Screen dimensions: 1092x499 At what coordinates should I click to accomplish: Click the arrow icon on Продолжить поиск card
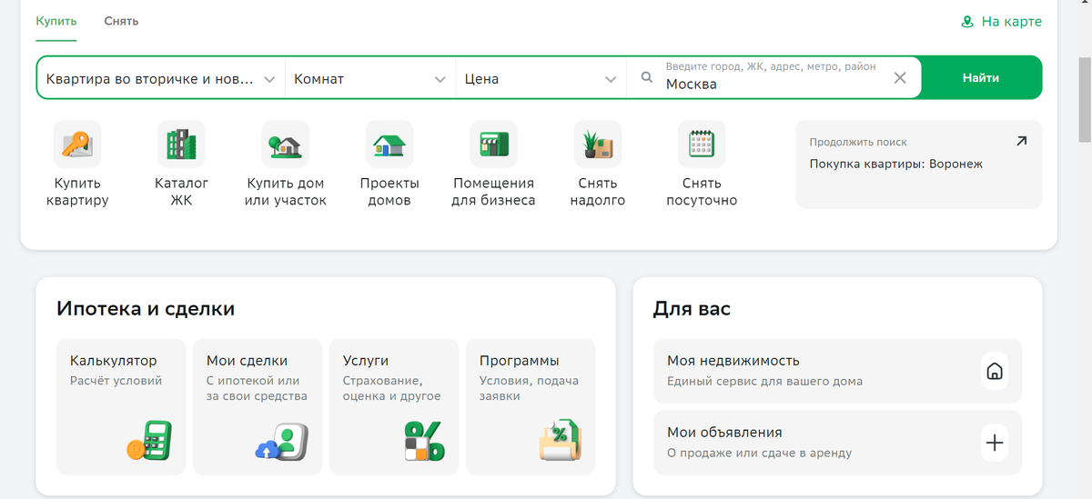1021,141
